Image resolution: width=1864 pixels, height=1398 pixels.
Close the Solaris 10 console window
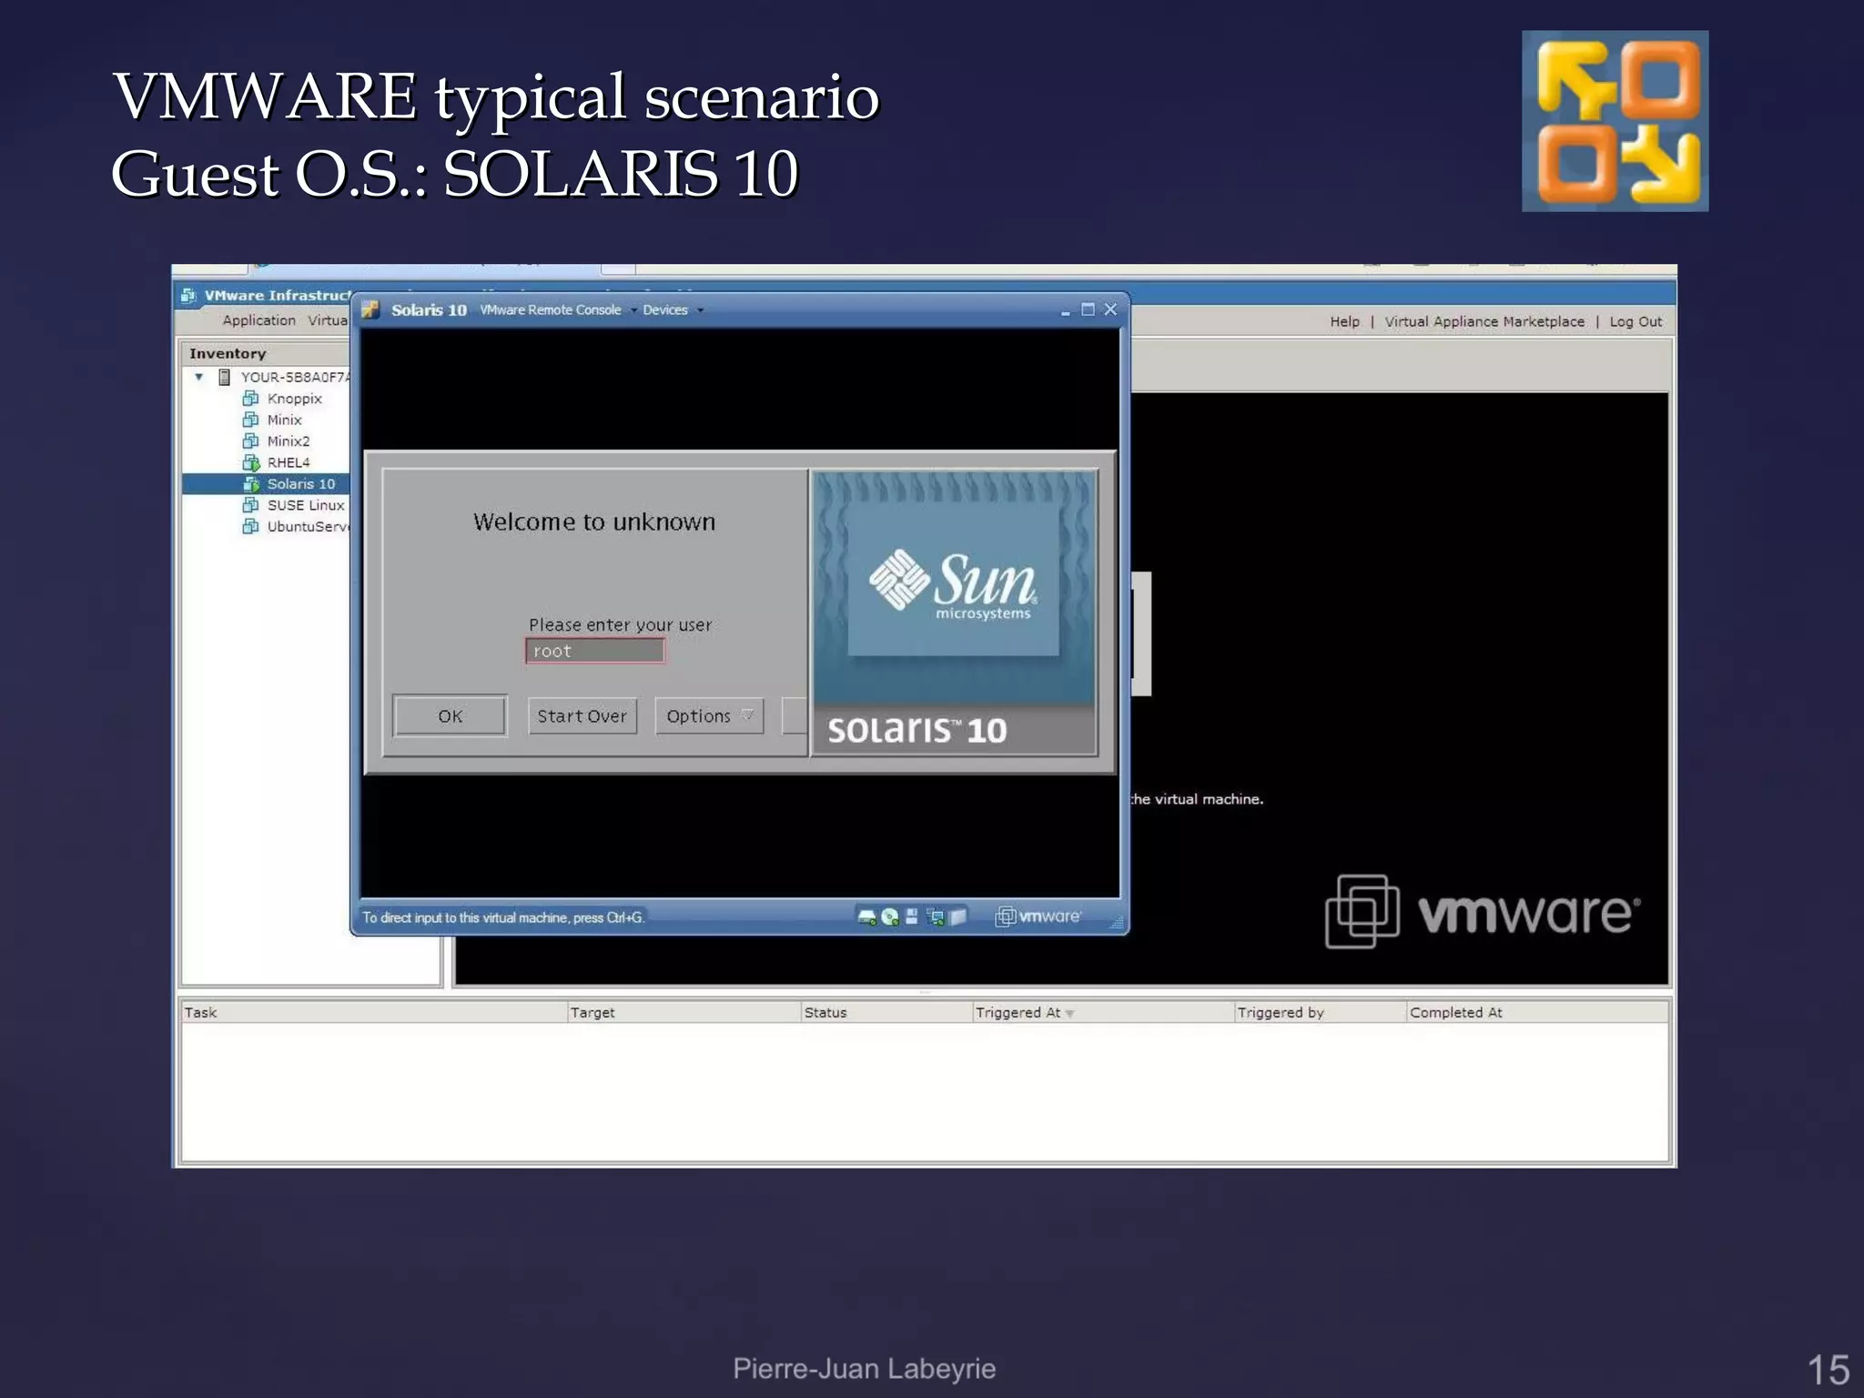pos(1110,309)
